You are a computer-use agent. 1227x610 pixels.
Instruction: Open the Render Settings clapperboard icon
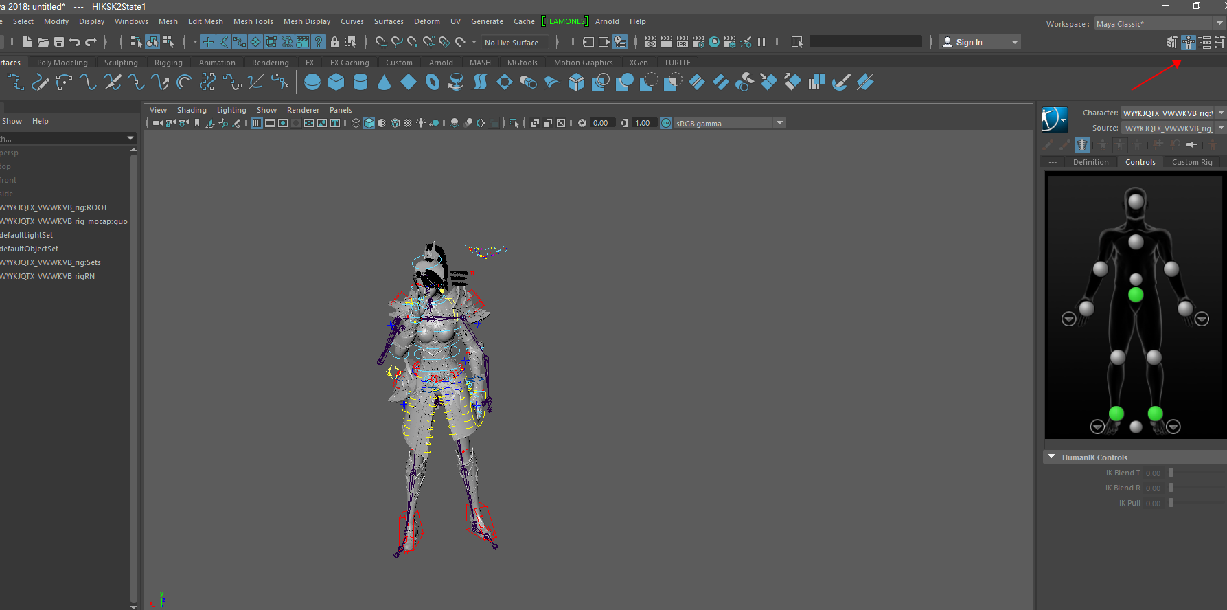click(698, 42)
